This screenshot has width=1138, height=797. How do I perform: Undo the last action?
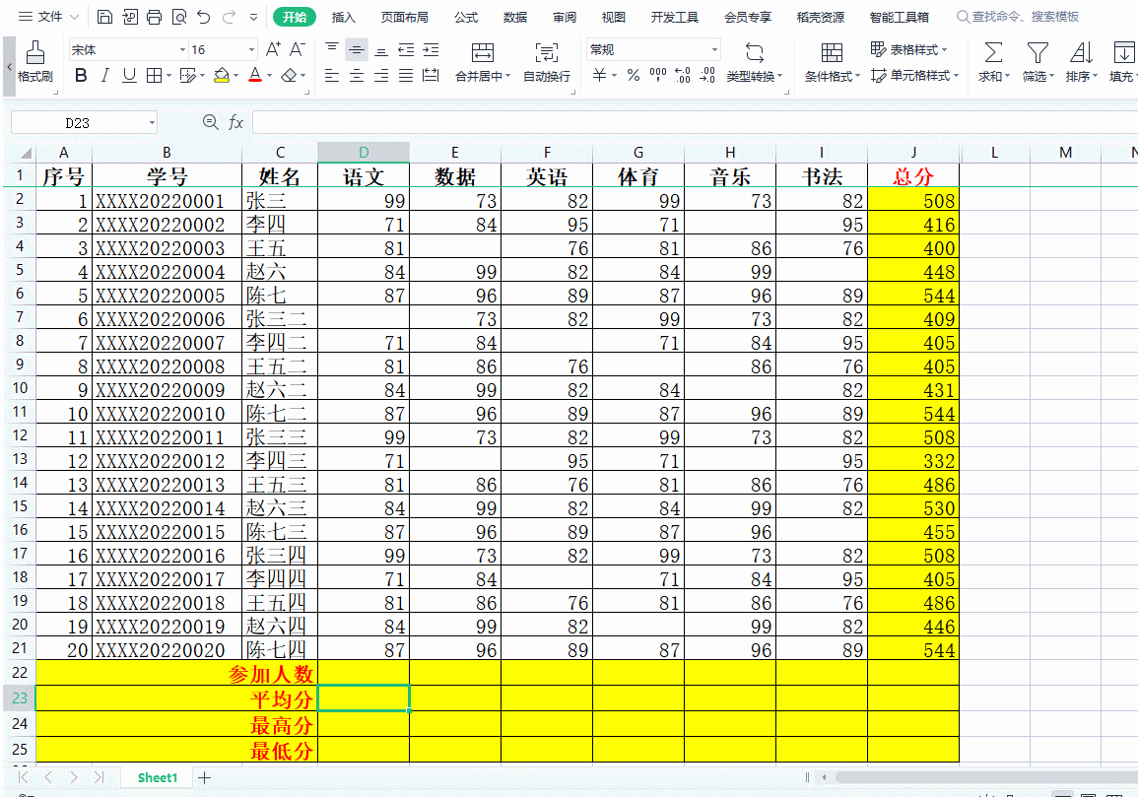coord(204,17)
